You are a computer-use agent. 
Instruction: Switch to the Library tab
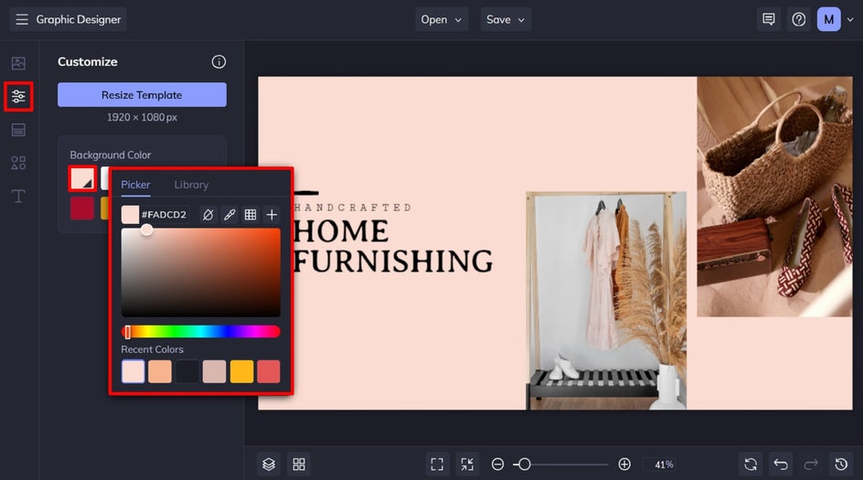pyautogui.click(x=191, y=185)
